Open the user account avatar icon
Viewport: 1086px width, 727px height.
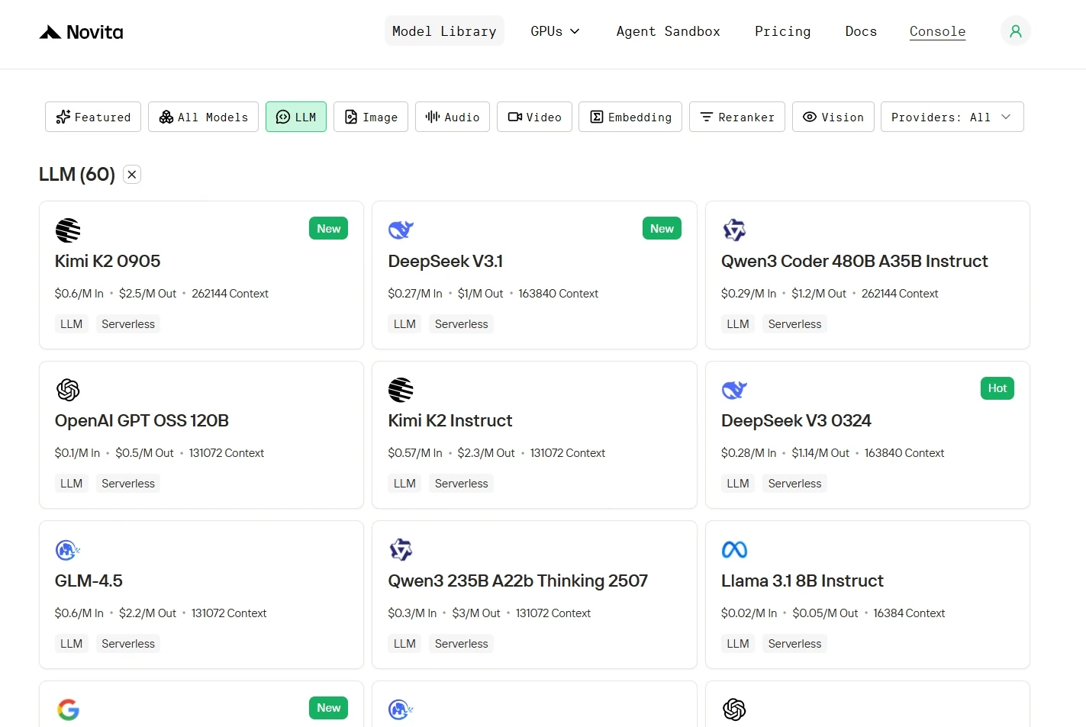[x=1015, y=31]
